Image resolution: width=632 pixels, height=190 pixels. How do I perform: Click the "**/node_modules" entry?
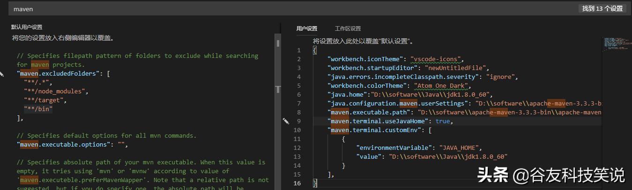56,91
